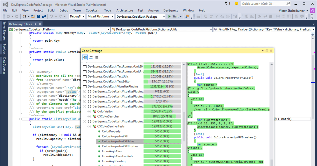The height and width of the screenshot is (166, 317).
Task: Open the Architecture menu
Action: tap(124, 11)
